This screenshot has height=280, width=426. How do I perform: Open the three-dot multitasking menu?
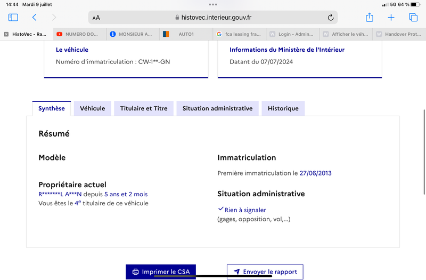click(x=213, y=4)
